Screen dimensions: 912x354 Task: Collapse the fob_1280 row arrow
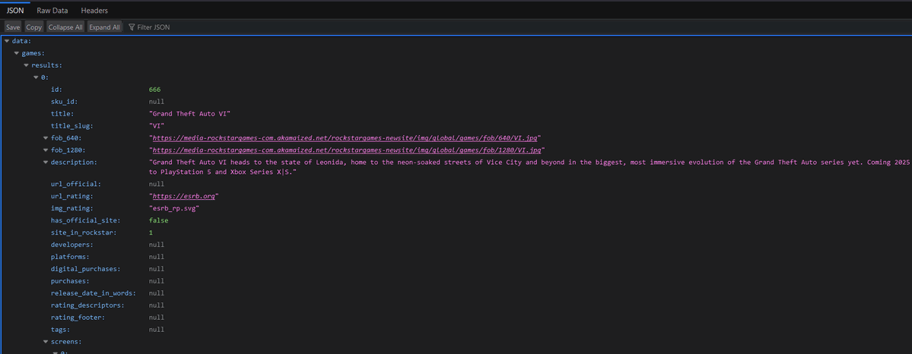coord(46,150)
